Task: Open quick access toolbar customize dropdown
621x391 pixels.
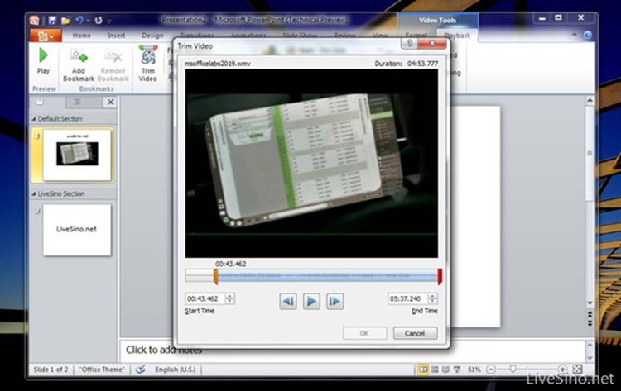Action: pyautogui.click(x=109, y=21)
